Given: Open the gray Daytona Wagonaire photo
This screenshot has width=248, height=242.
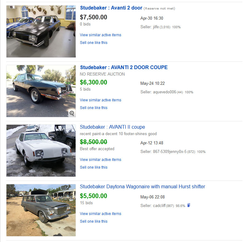Looking at the screenshot, I should click(x=41, y=210).
